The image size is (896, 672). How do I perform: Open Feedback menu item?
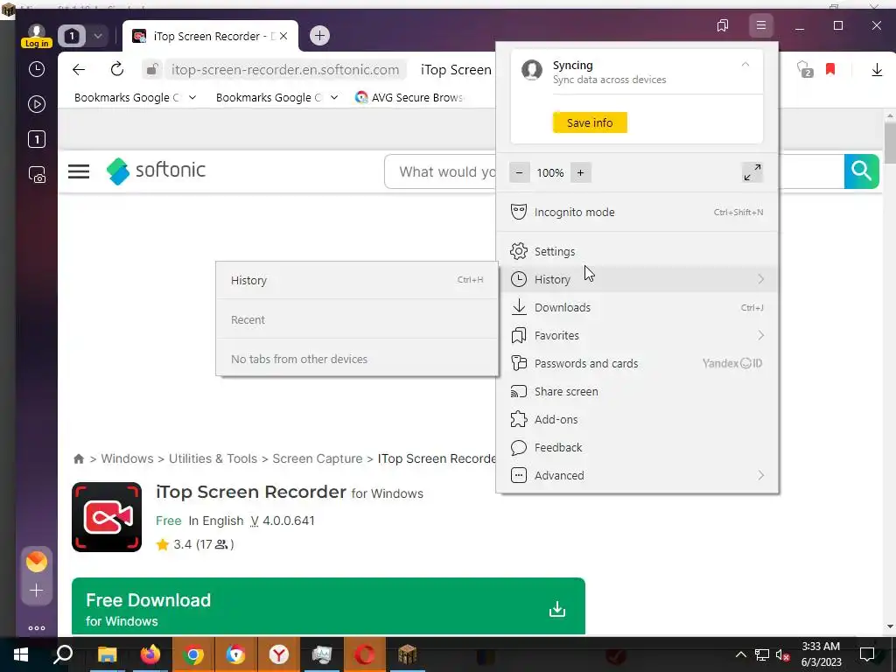click(637, 447)
